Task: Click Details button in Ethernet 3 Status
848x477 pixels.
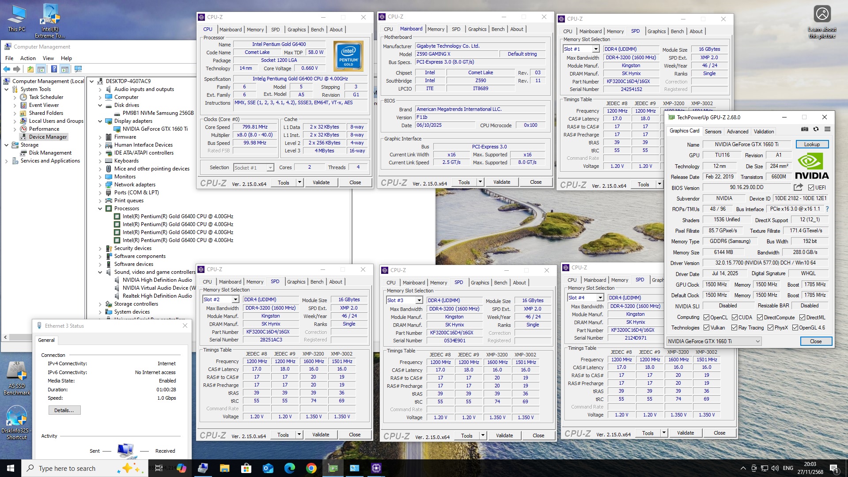Action: 64,410
